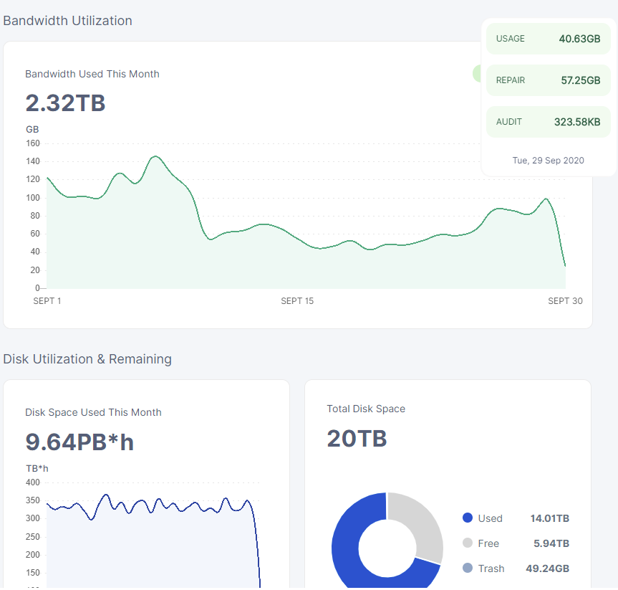The height and width of the screenshot is (590, 618).
Task: Click the SEPT 30 axis label
Action: point(565,301)
